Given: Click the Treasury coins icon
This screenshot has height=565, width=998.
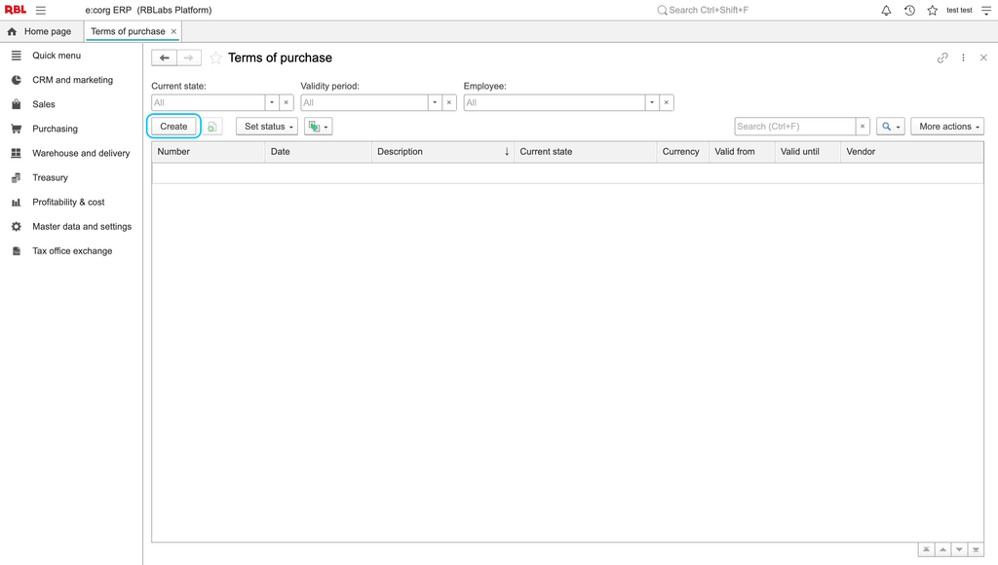Looking at the screenshot, I should 17,177.
